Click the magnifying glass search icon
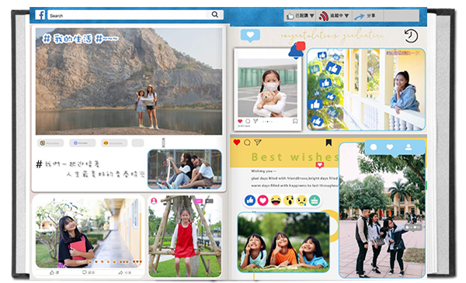The height and width of the screenshot is (283, 466). (x=215, y=15)
